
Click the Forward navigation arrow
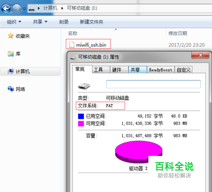point(17,8)
